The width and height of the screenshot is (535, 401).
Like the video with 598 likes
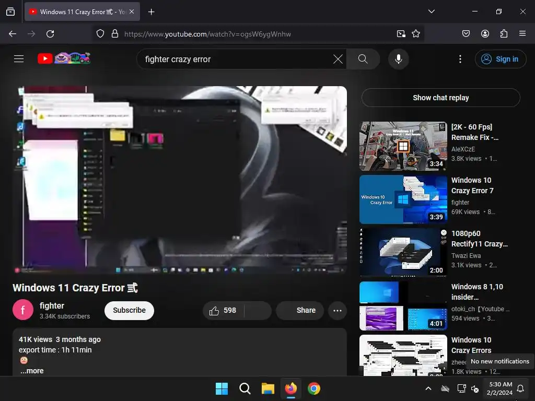[x=223, y=310]
